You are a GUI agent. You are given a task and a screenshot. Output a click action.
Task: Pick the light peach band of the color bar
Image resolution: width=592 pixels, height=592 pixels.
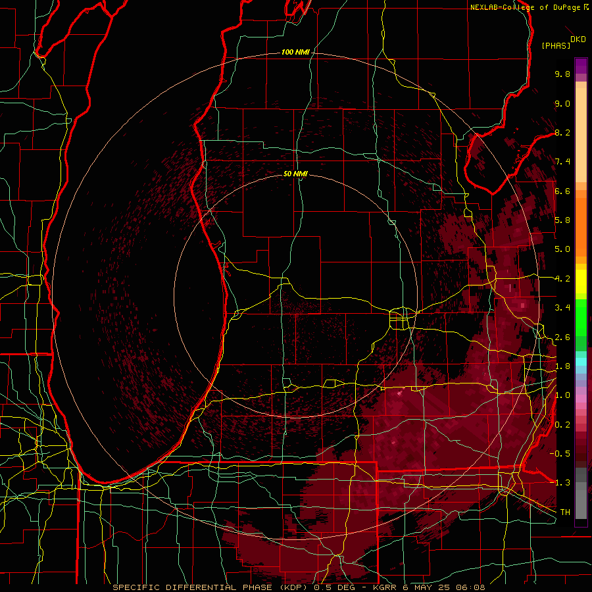[x=581, y=135]
